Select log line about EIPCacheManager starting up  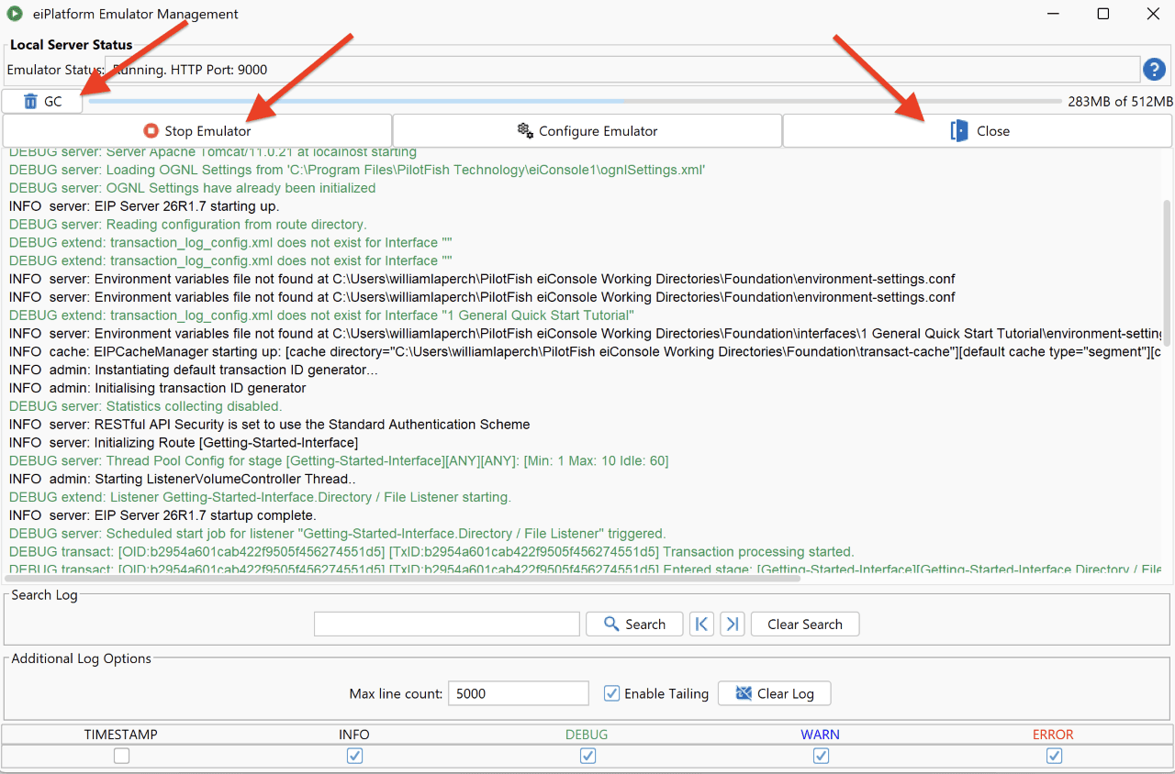585,352
